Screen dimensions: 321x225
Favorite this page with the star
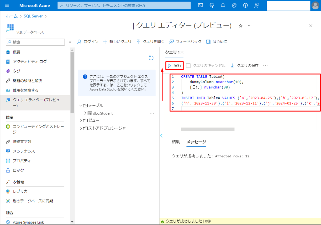(x=240, y=26)
